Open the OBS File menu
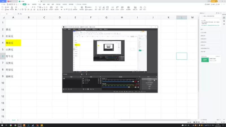Image resolution: width=226 pixels, height=127 pixels. [x=65, y=29]
